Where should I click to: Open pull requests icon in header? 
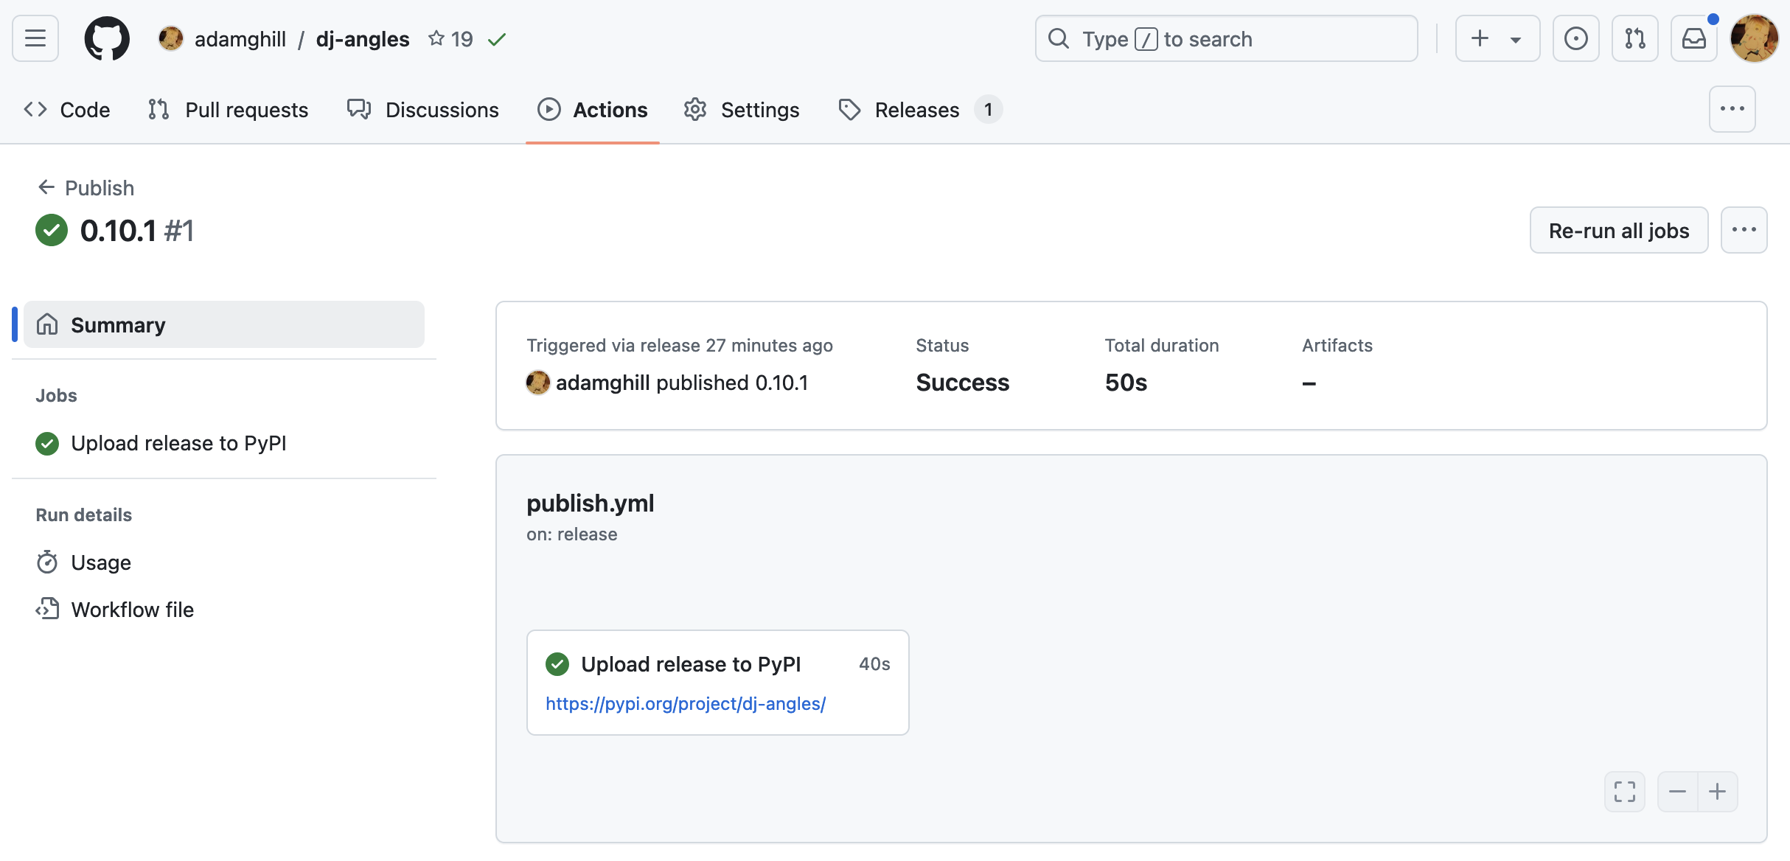1634,38
